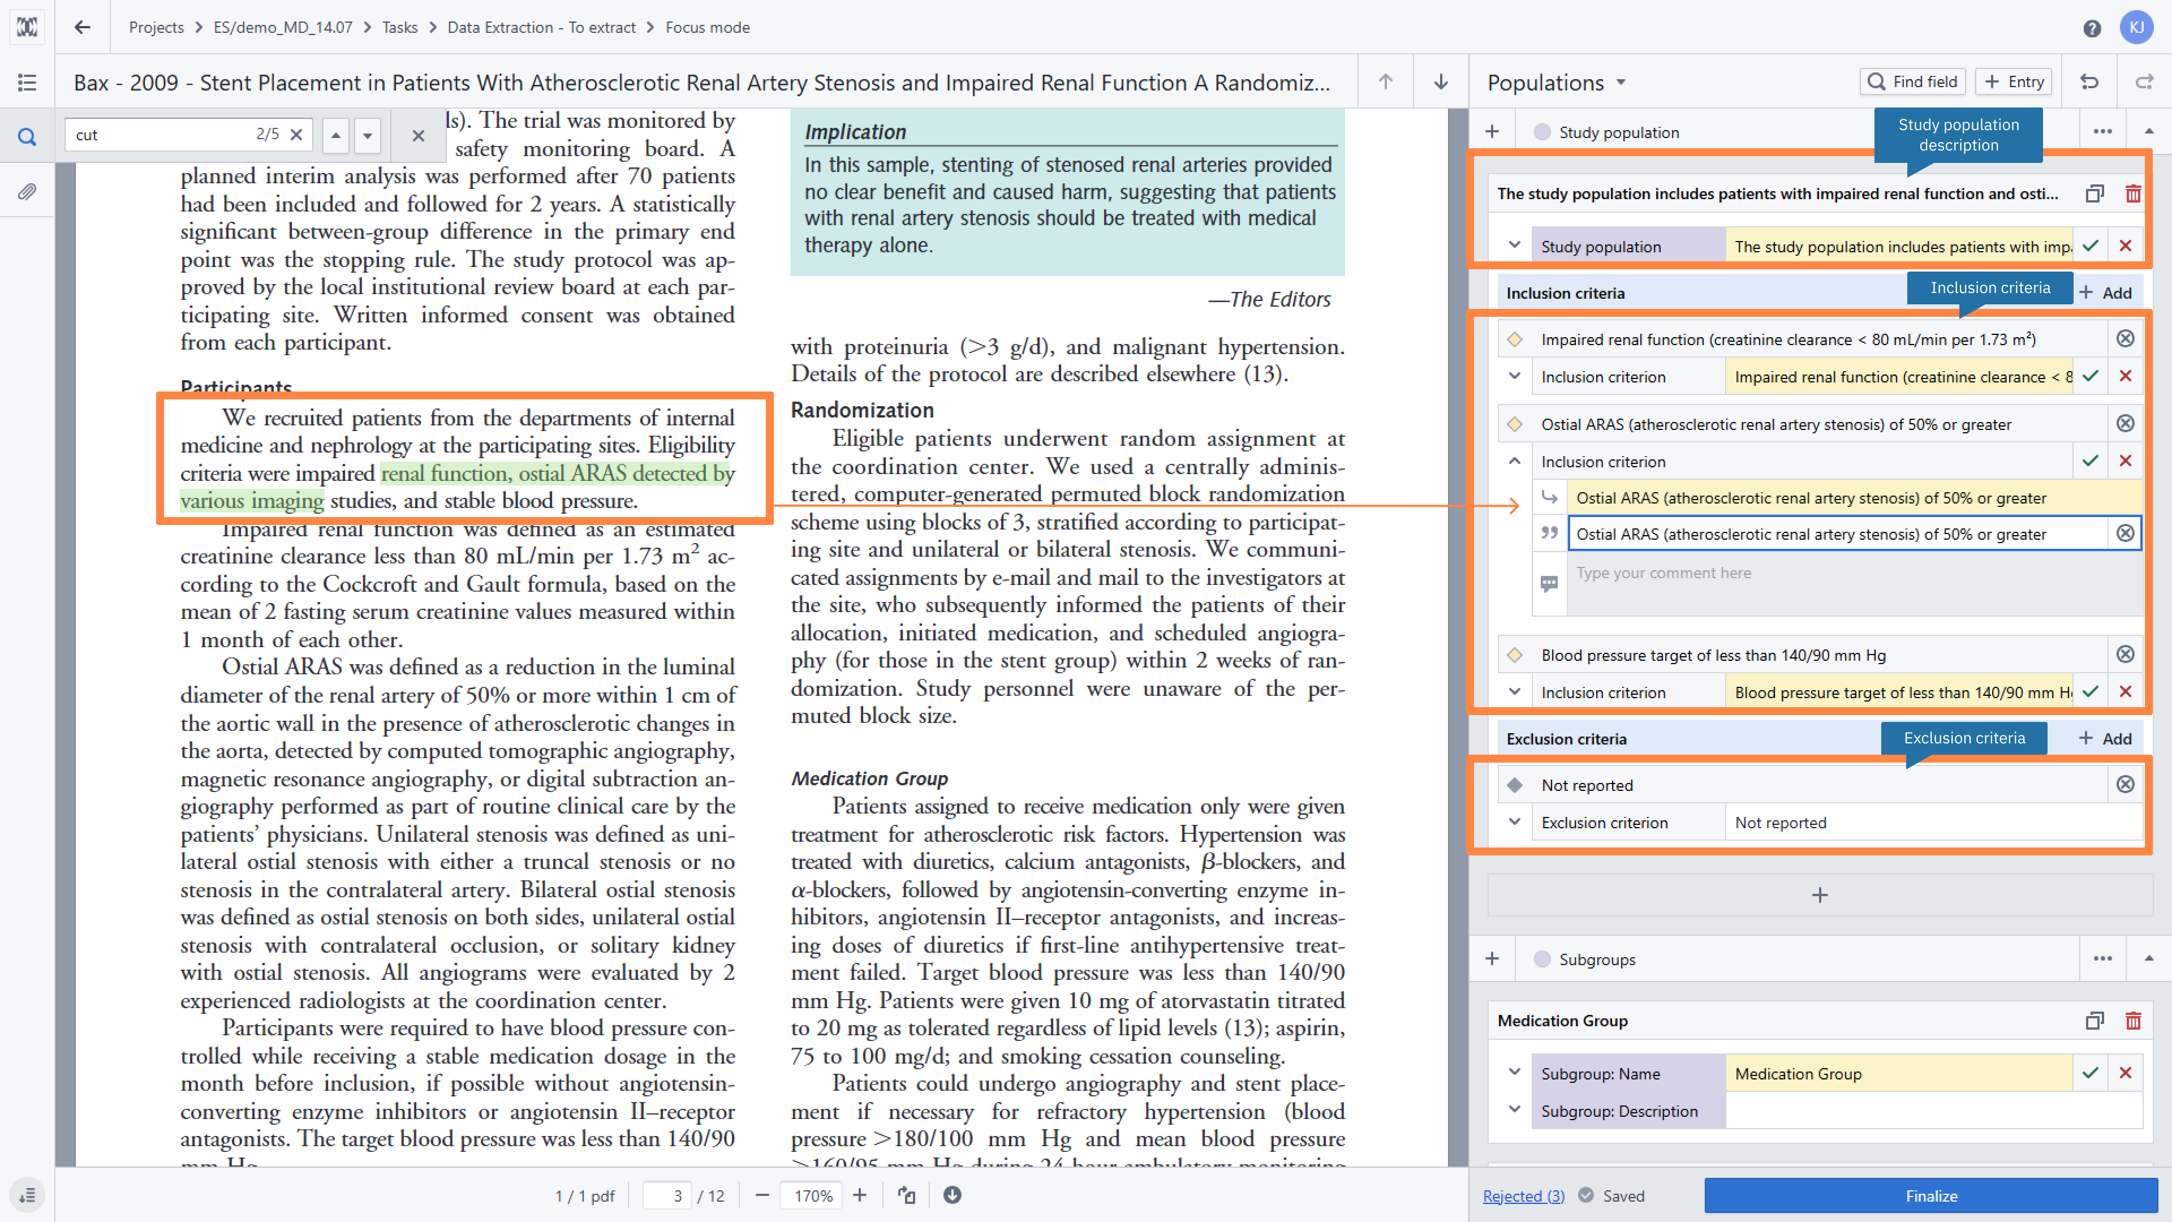Reject the Study population field value

(2126, 246)
